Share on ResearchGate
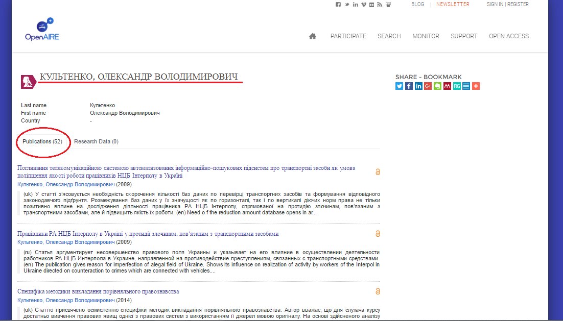This screenshot has height=321, width=563. (457, 86)
